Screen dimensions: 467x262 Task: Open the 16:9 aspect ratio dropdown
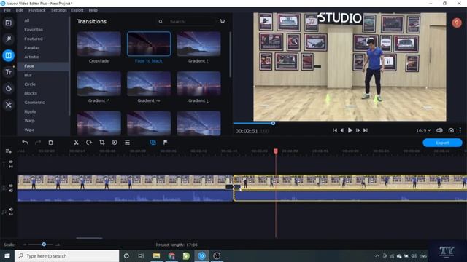423,130
